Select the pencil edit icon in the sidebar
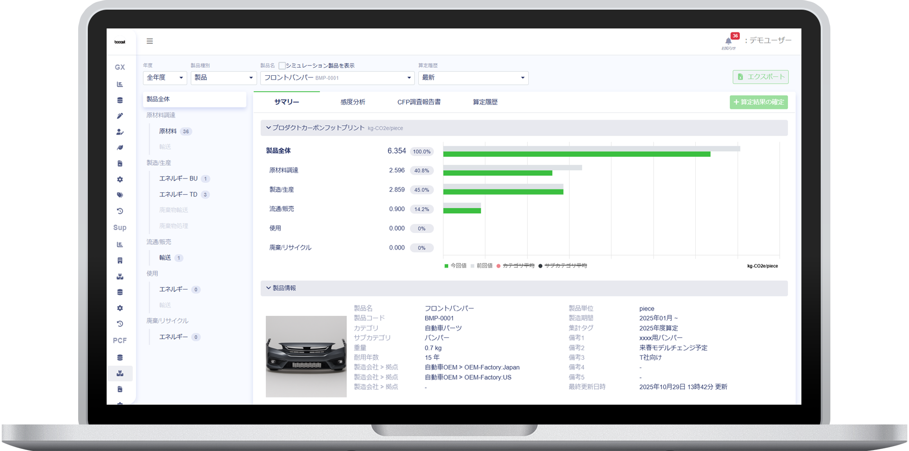Viewport: 909px width, 451px height. 120,116
